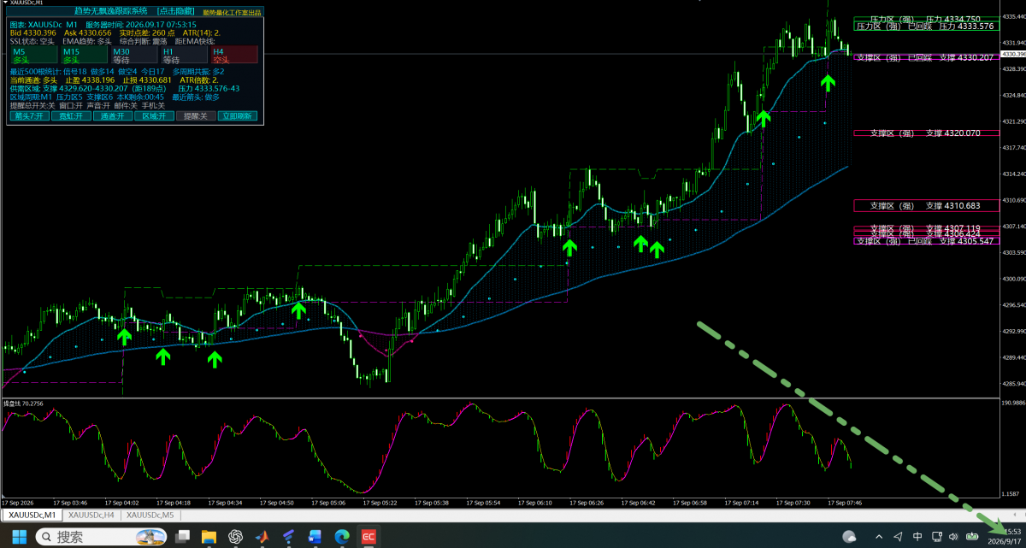Select the H4 空头 timeframe box
This screenshot has height=548, width=1026.
234,55
